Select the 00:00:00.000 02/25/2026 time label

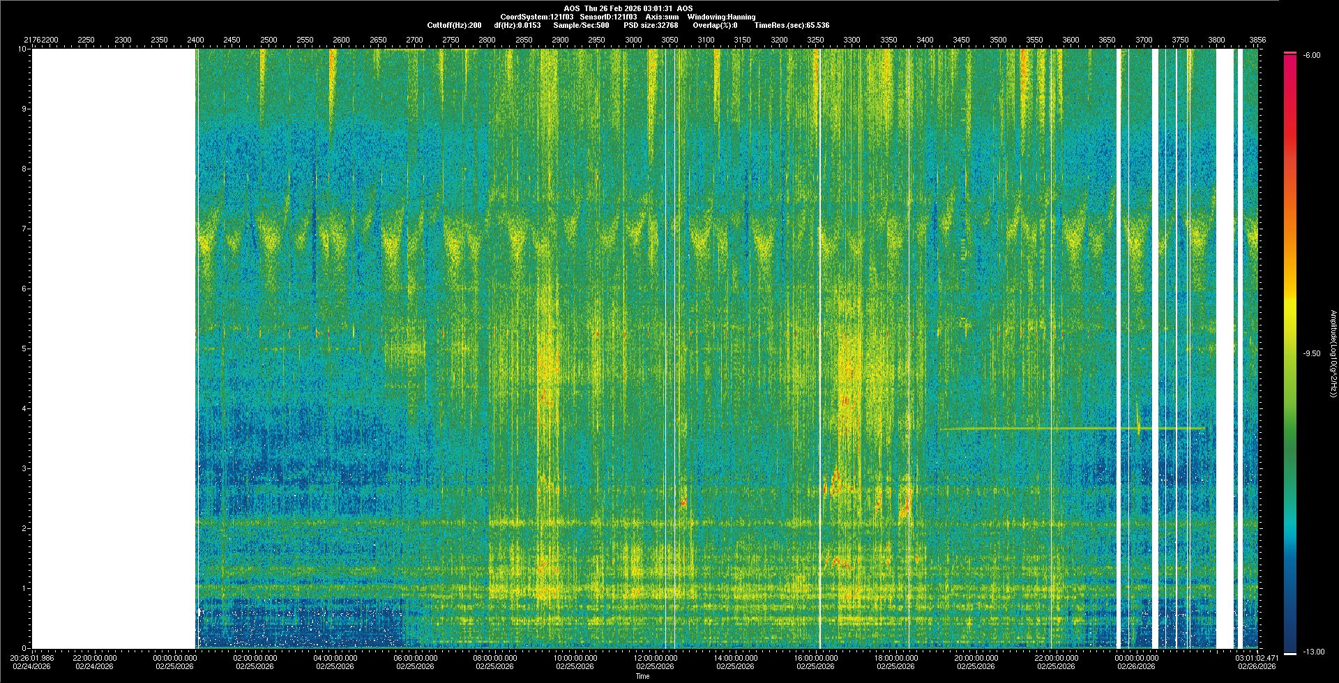[174, 657]
